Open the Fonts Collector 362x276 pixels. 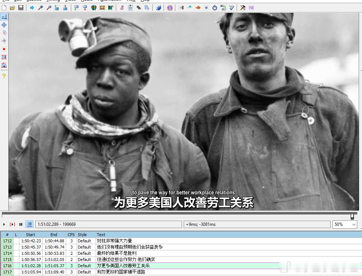coord(147,8)
